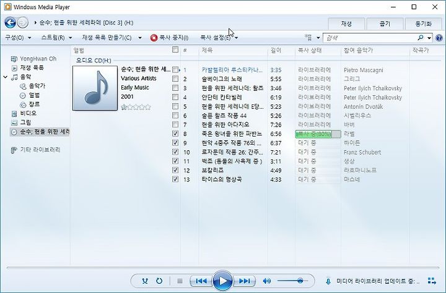Skip to previous track
The height and width of the screenshot is (293, 446).
click(201, 281)
